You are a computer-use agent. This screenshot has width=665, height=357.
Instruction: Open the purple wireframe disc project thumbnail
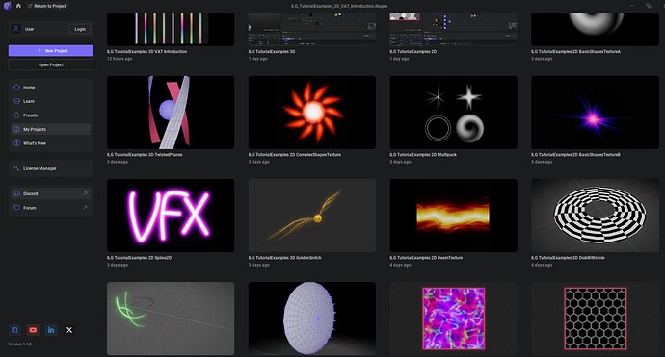click(x=312, y=319)
